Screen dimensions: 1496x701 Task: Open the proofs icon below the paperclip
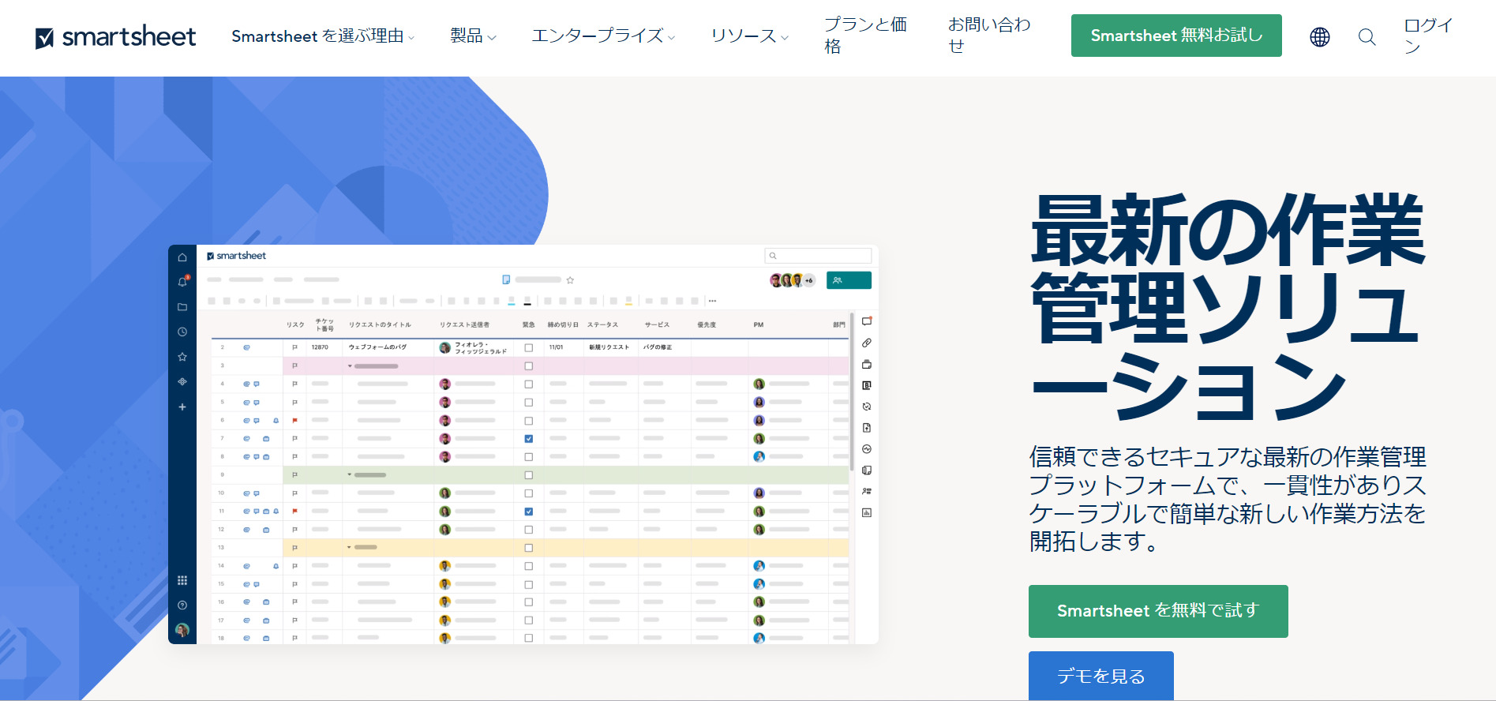[867, 364]
